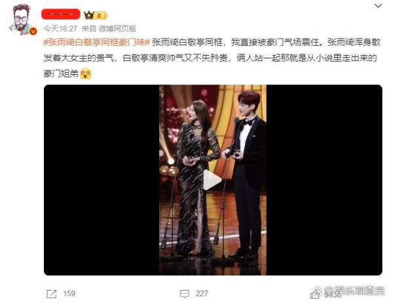Click the video frame showing two presenters
The height and width of the screenshot is (305, 393).
click(x=213, y=180)
